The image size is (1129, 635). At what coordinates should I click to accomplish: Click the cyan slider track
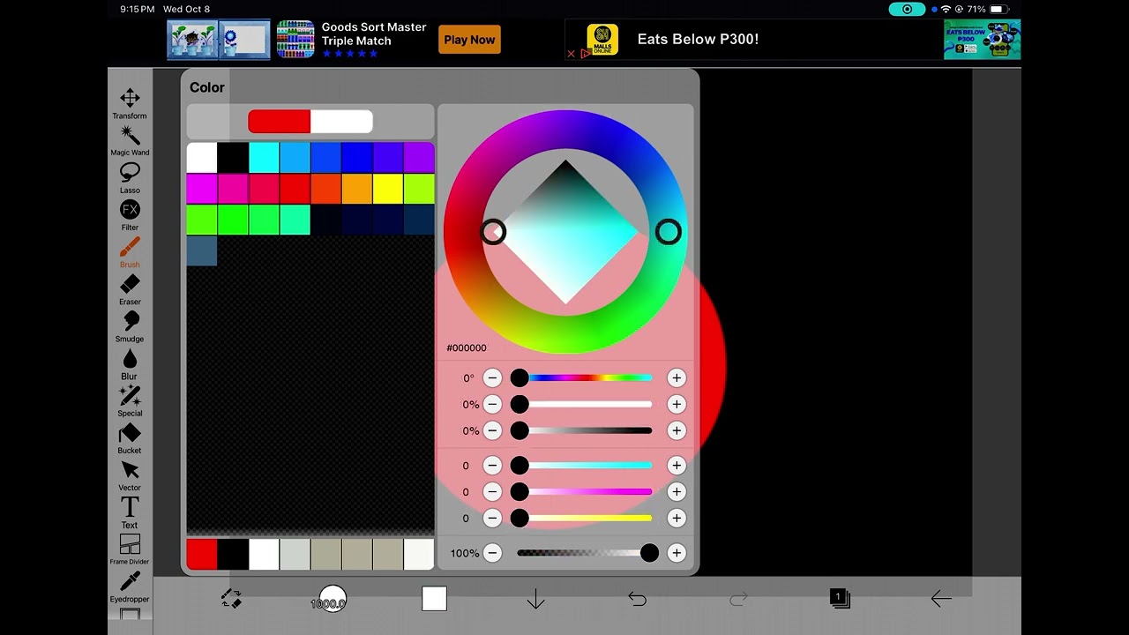(x=585, y=466)
